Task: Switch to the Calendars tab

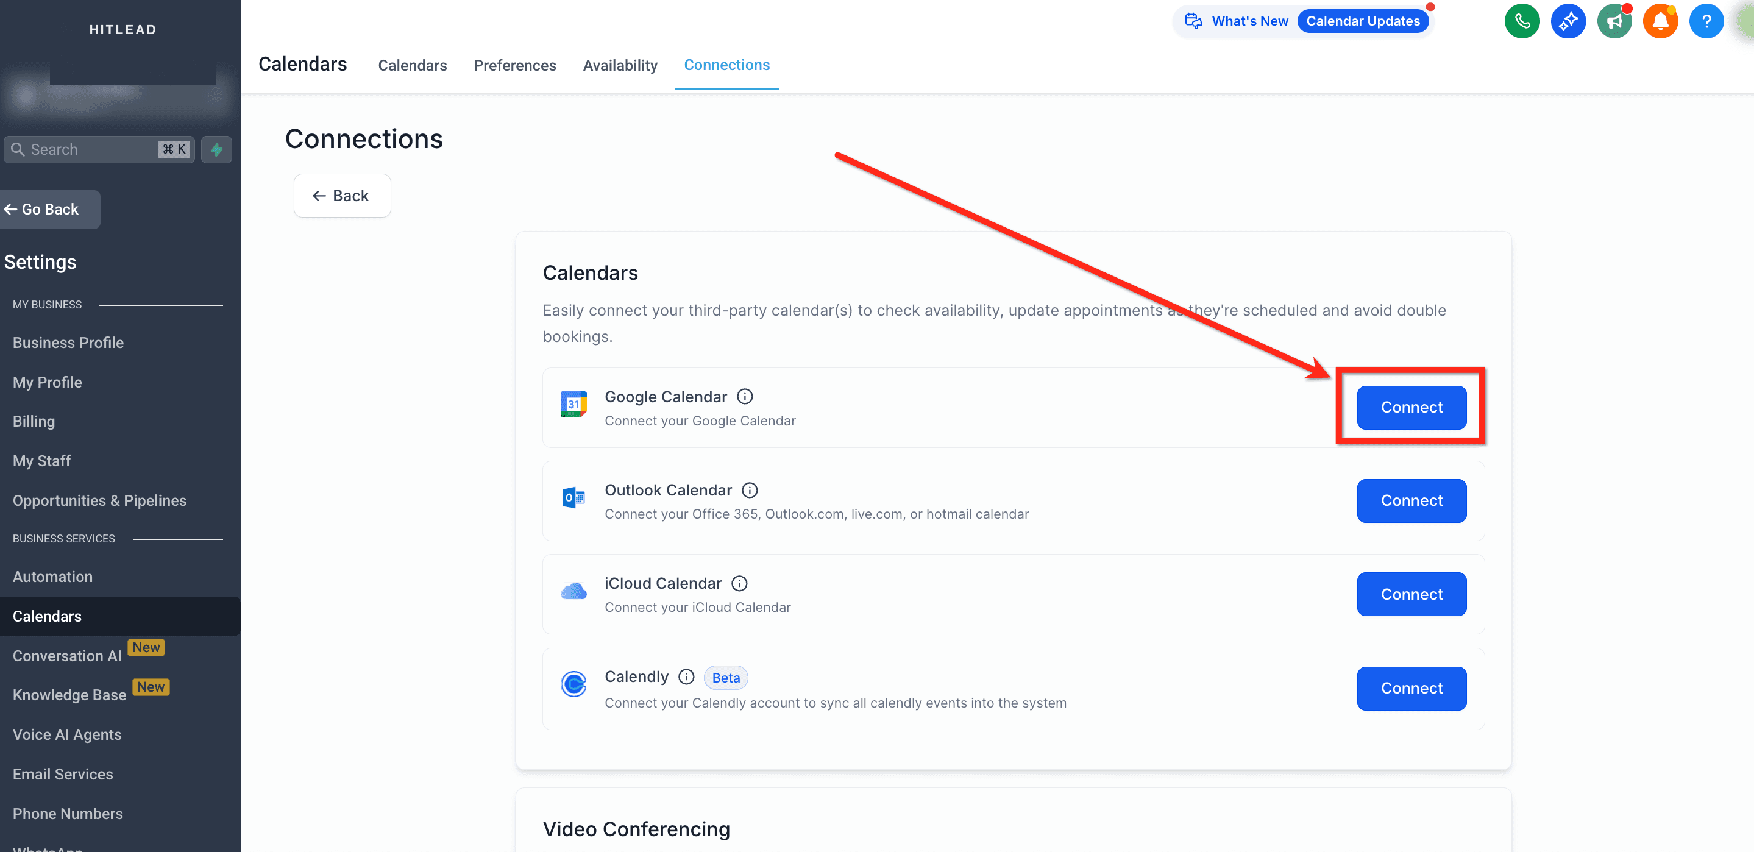Action: click(413, 65)
